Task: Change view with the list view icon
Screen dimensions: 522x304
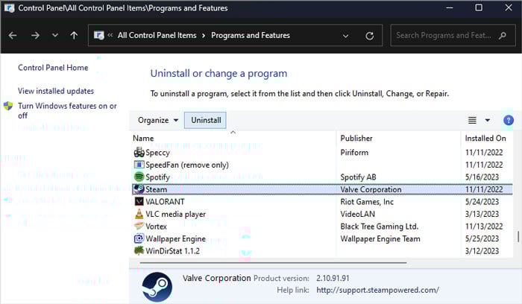Action: tap(472, 120)
